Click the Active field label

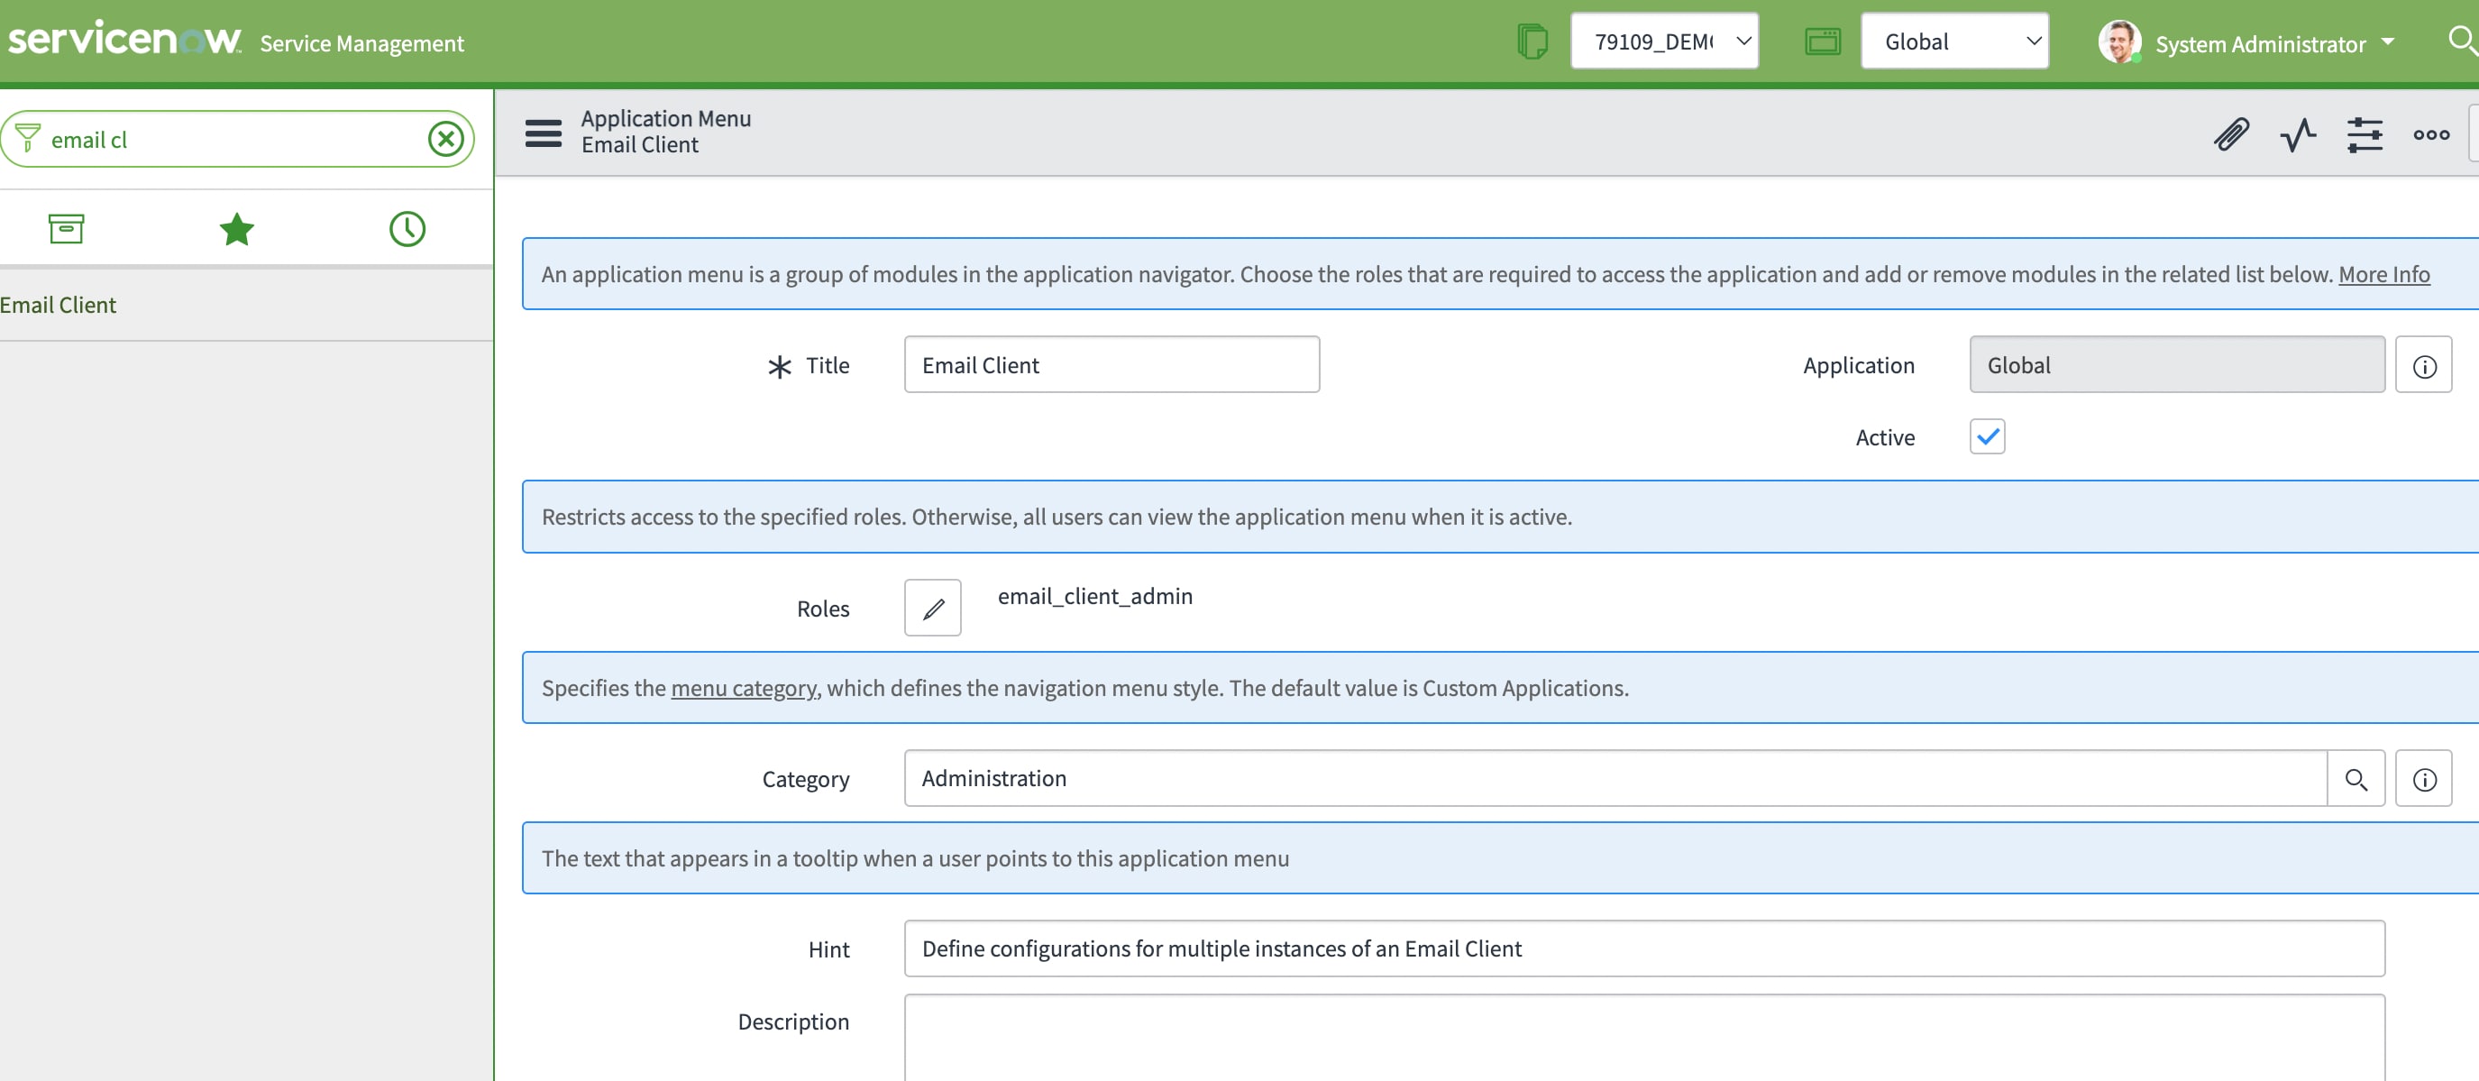tap(1884, 438)
